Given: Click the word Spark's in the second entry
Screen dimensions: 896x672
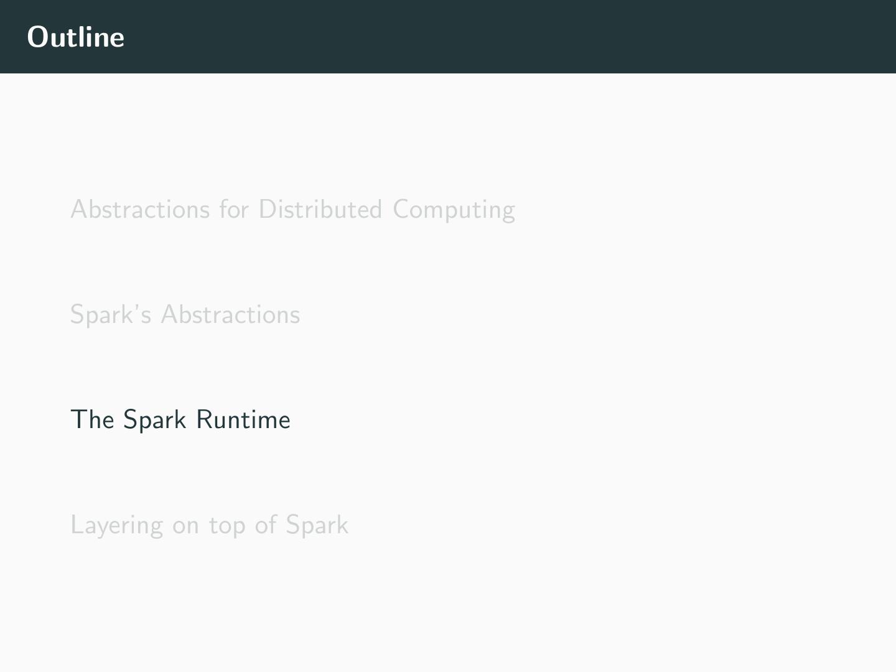Looking at the screenshot, I should (x=111, y=315).
